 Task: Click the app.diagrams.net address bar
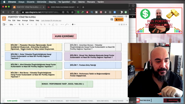42,12
